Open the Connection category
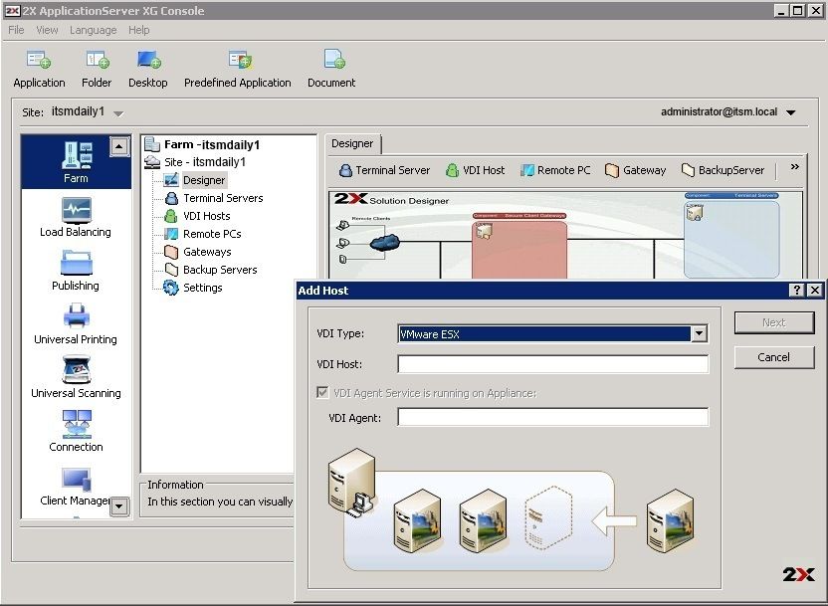Image resolution: width=828 pixels, height=606 pixels. [x=76, y=432]
